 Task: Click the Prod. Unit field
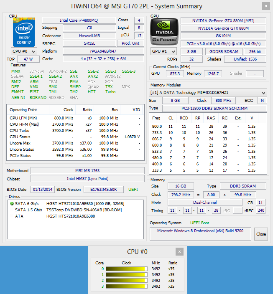click(130, 43)
